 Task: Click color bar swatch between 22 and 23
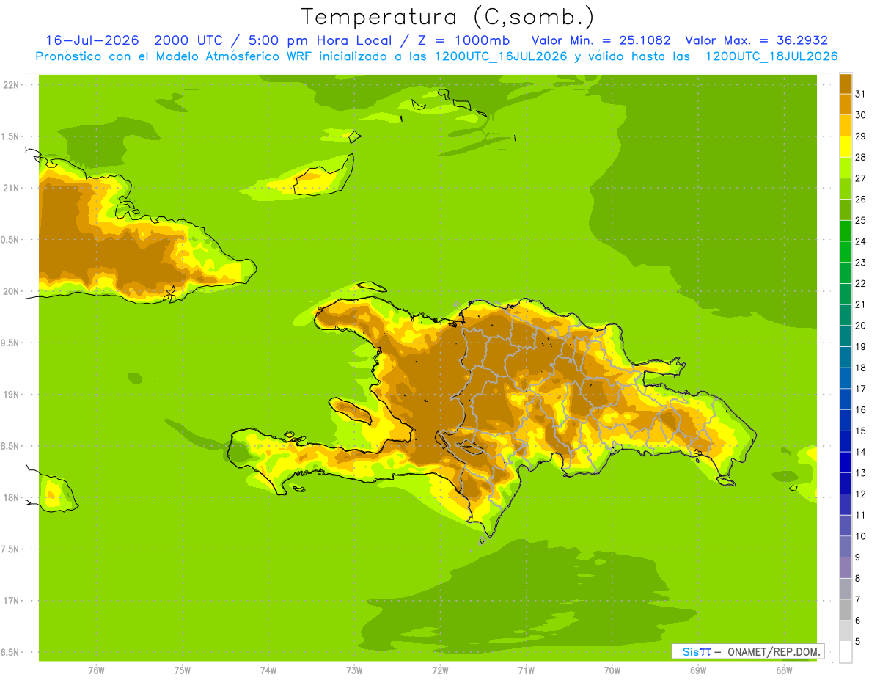coord(846,273)
